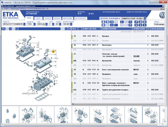Open the Марка Volkswagen dropdown

(x=159, y=24)
